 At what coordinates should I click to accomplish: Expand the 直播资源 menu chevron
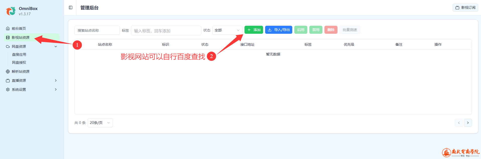pos(56,80)
